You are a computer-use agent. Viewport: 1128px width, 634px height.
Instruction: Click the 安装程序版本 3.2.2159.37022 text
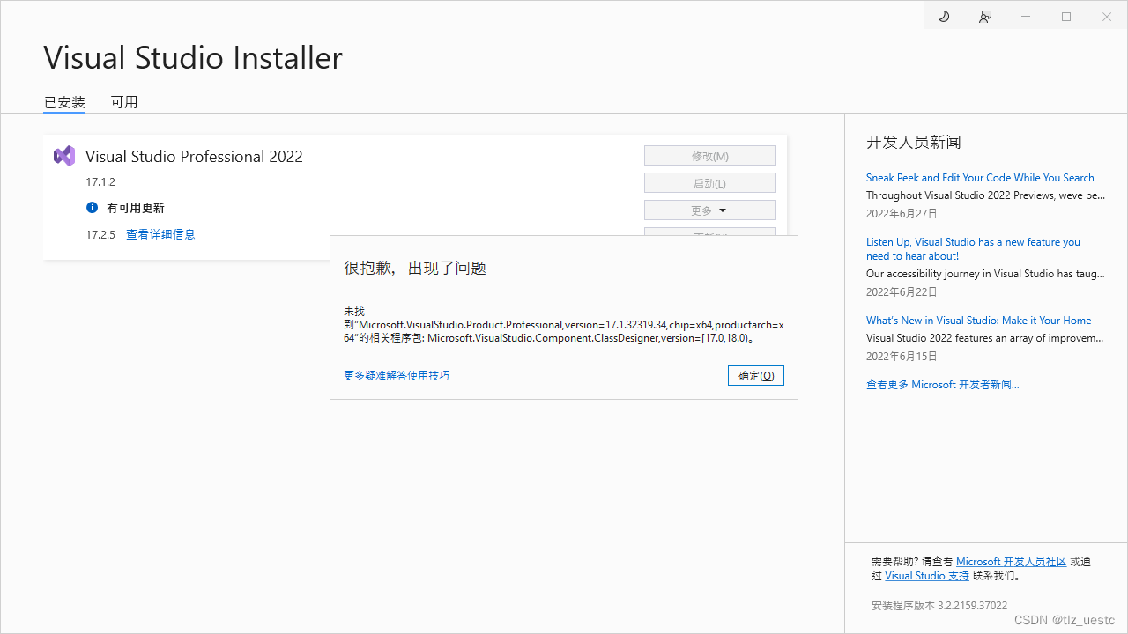tap(939, 606)
